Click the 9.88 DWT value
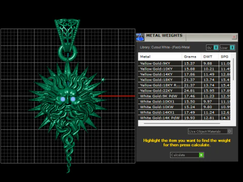This screenshot has width=243, height=182. coord(208,64)
